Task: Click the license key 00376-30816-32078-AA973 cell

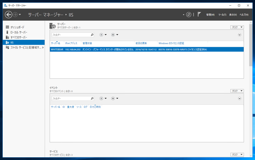Action: tap(183, 50)
